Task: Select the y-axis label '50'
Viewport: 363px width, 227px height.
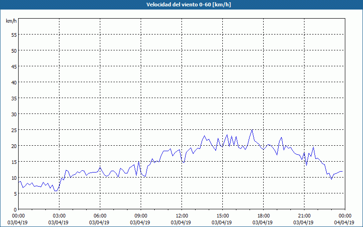Action: 14,50
